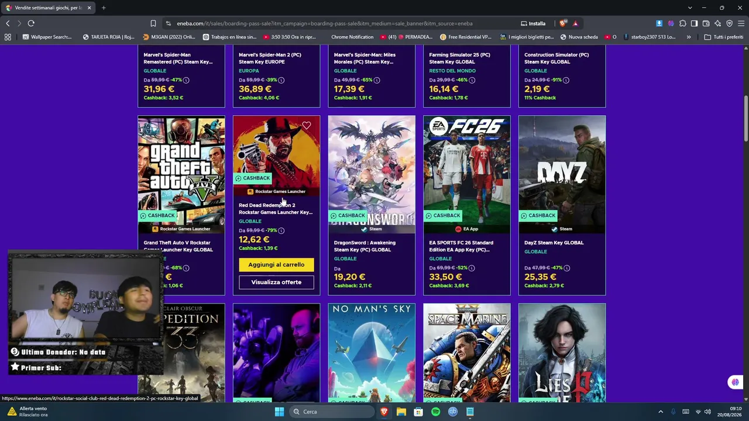Open M3GAN (2022) bookmark
The image size is (749, 421).
point(169,37)
